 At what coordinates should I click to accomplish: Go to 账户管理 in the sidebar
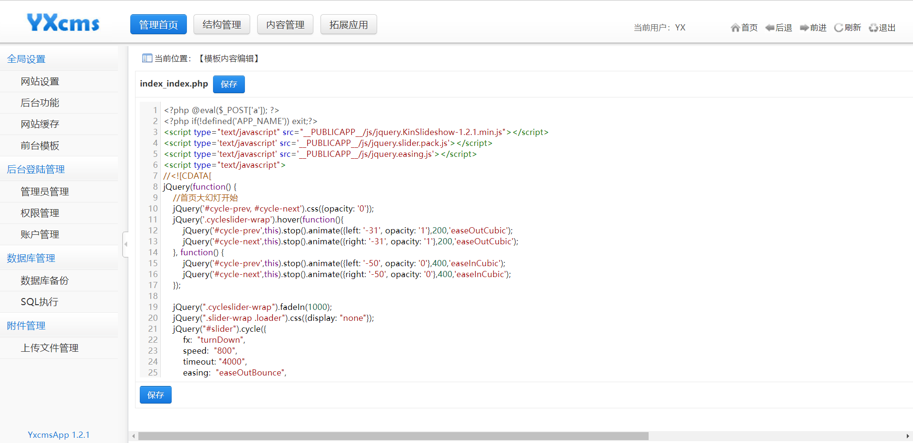[x=59, y=234]
